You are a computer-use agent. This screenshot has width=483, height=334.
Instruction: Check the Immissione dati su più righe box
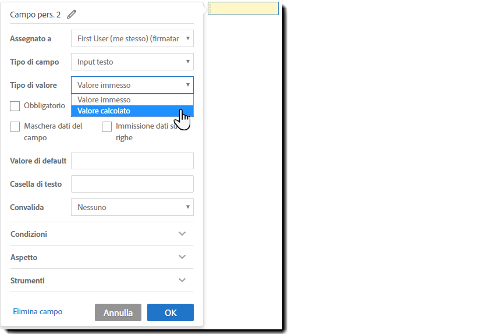107,126
